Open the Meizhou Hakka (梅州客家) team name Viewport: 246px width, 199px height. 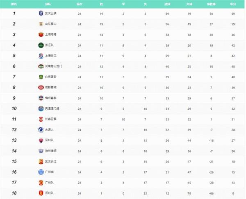[51, 98]
